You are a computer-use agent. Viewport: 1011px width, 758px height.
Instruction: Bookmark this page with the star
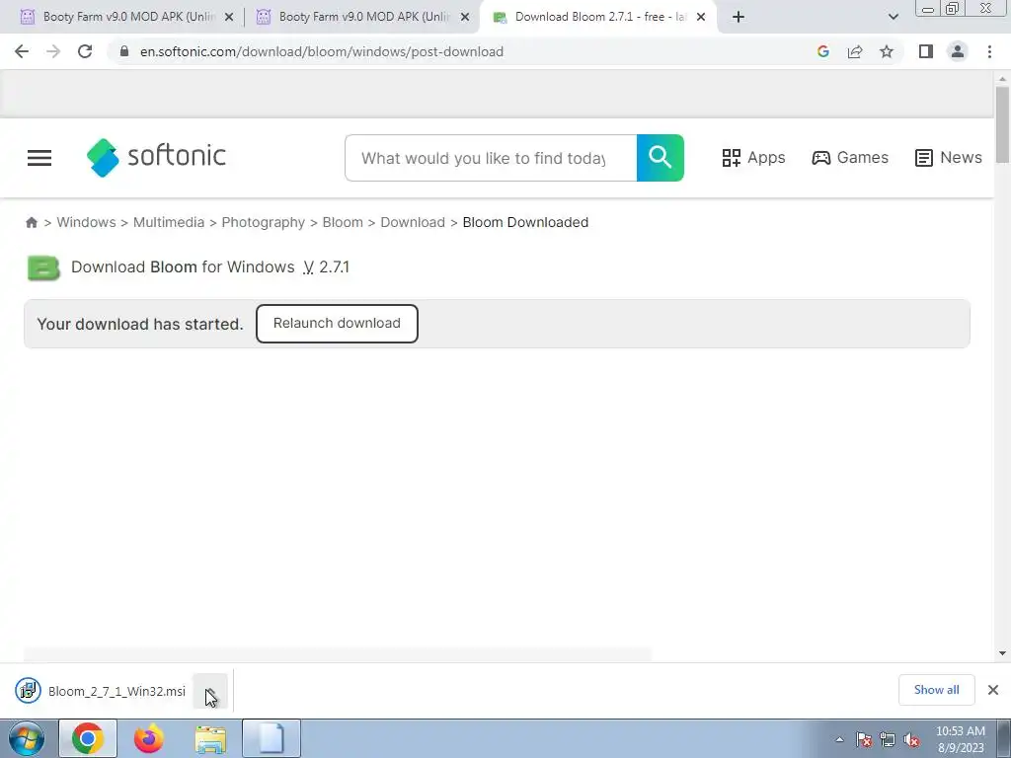887,51
